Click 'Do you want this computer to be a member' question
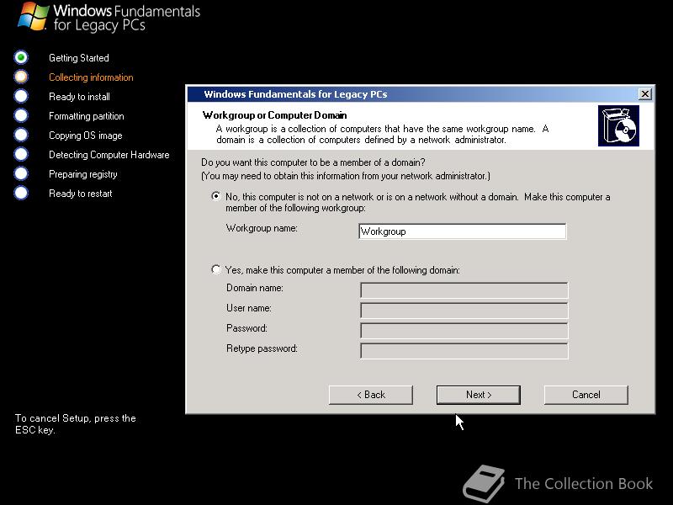This screenshot has height=505, width=673. point(313,162)
